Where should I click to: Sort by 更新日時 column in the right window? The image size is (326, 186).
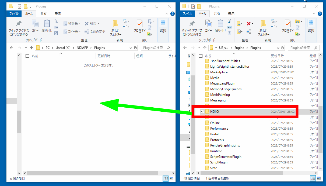click(277, 56)
